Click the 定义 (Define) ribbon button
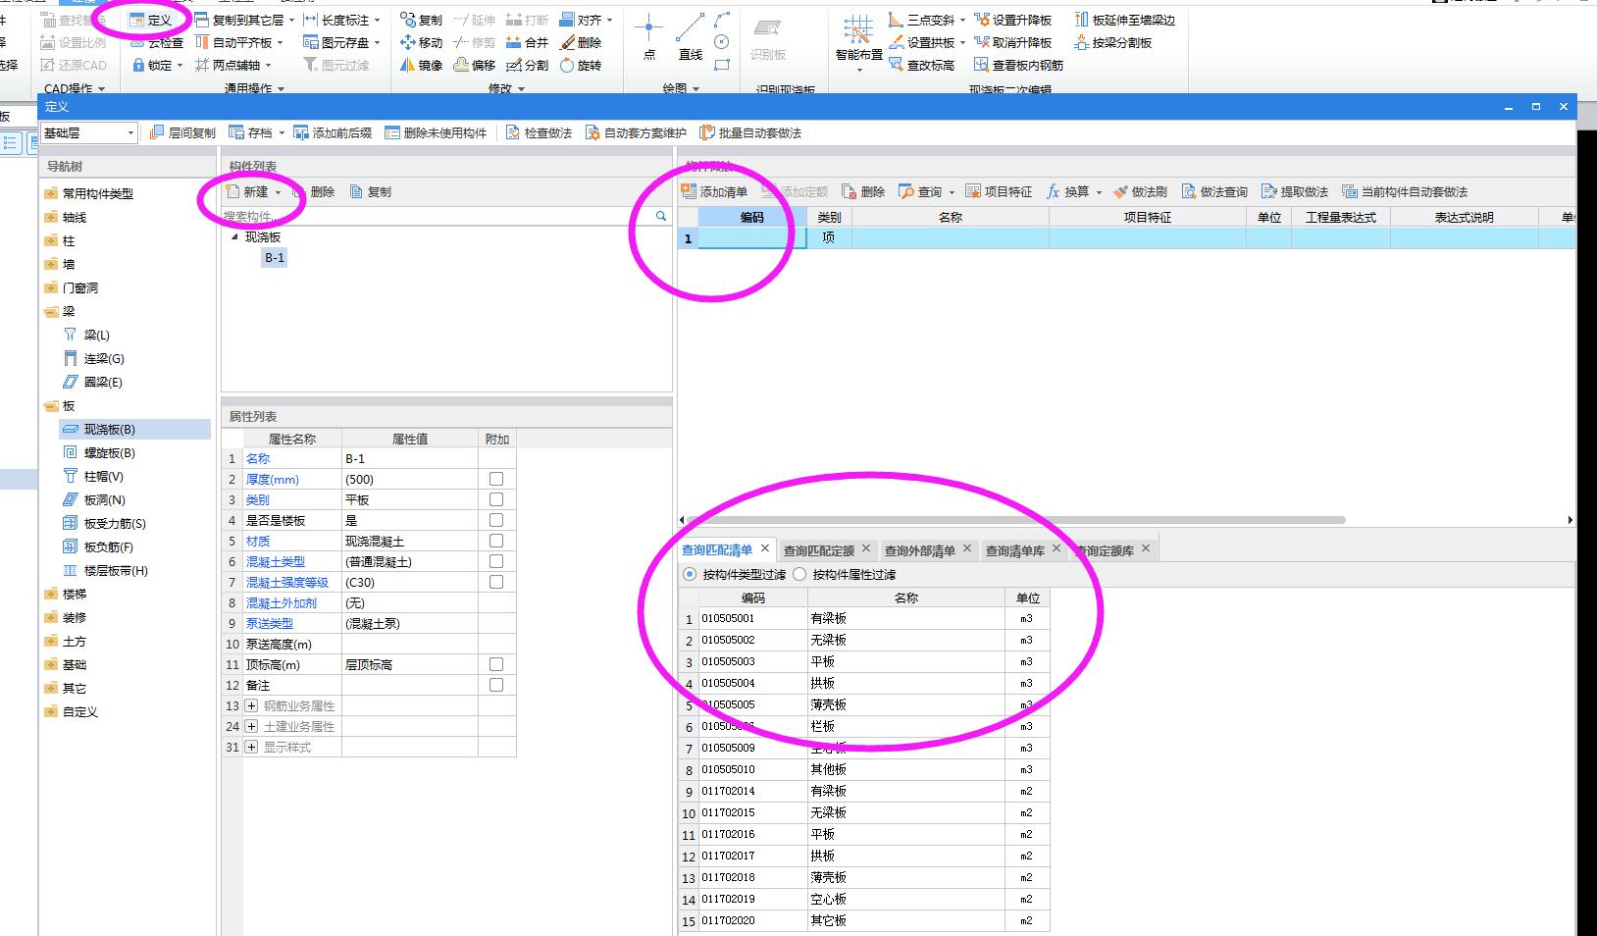1597x936 pixels. [150, 20]
